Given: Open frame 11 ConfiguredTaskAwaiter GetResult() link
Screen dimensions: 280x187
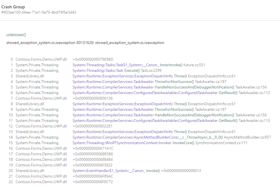Looking at the screenshot, I should coord(171,120).
